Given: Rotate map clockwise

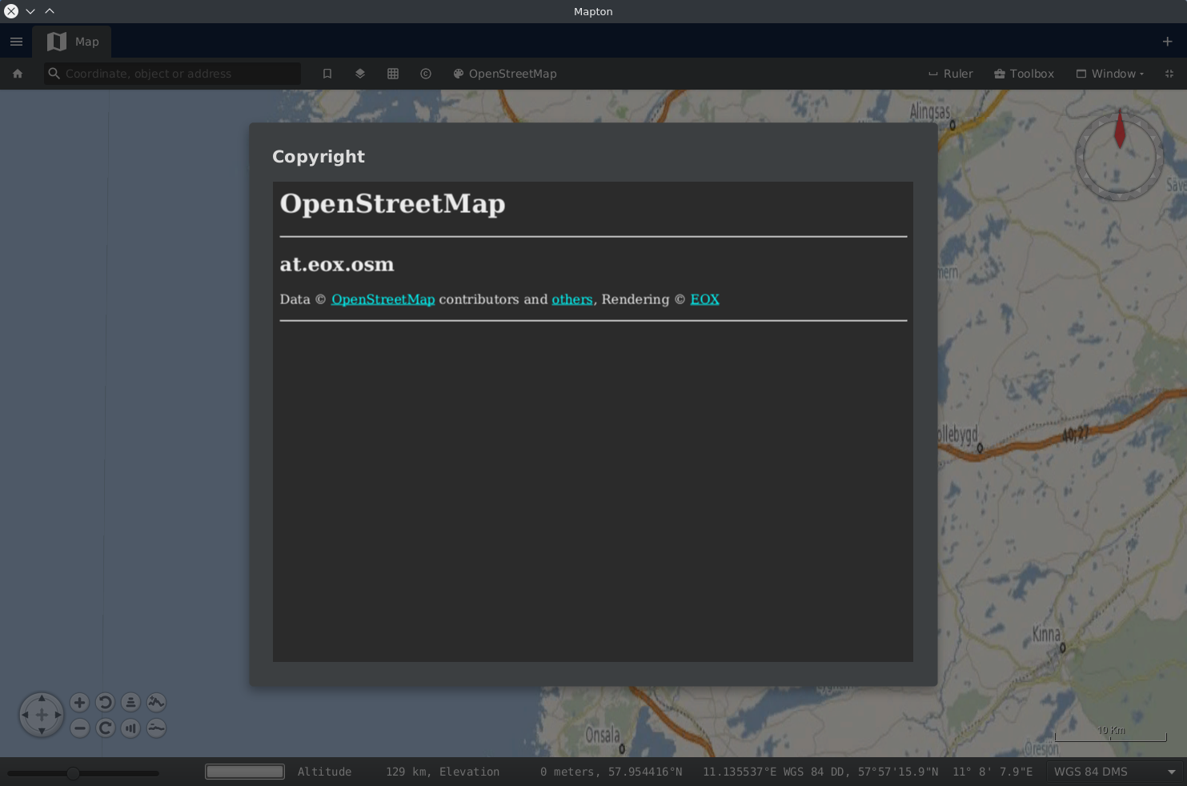Looking at the screenshot, I should tap(105, 728).
